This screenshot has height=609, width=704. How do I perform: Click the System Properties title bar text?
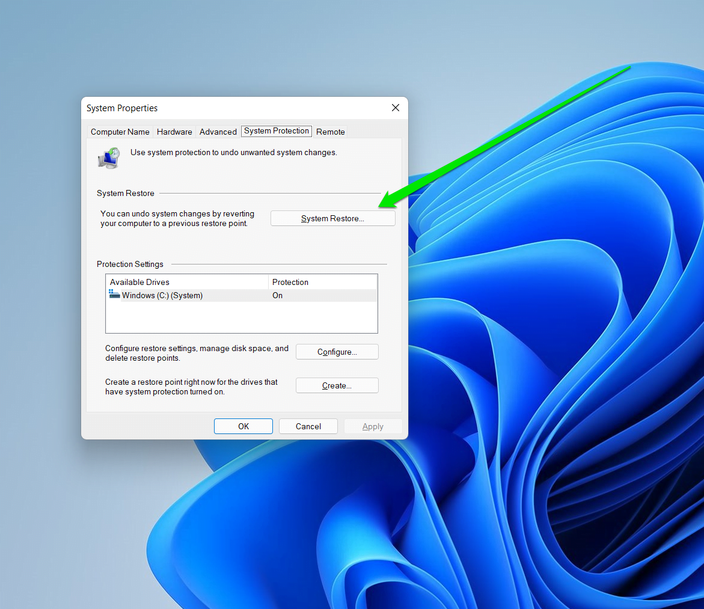(121, 108)
